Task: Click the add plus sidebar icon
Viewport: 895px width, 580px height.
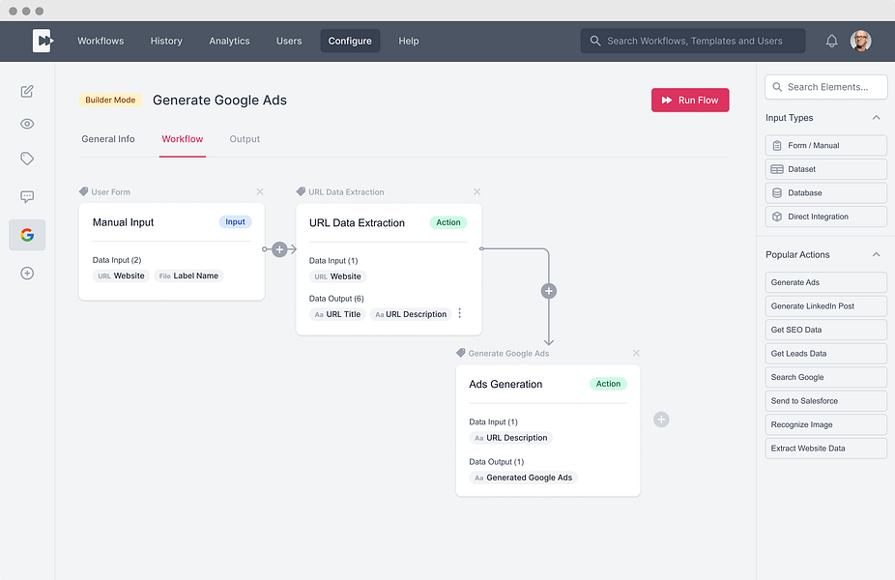Action: point(27,274)
